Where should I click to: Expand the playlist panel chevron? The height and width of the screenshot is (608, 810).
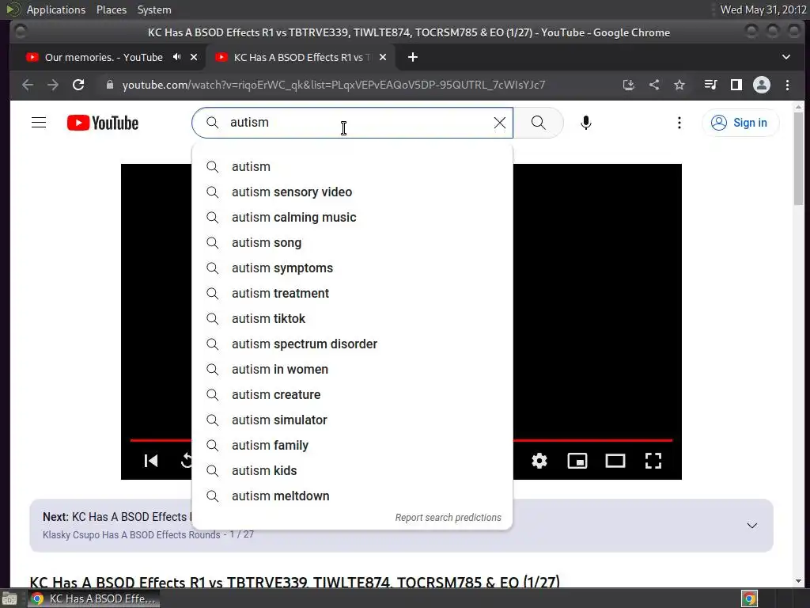752,526
